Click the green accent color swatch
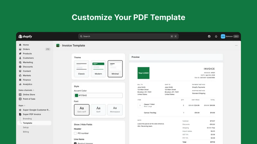Viewport: 257px width, 144px height. pos(76,95)
